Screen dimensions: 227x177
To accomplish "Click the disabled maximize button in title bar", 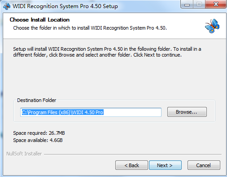I will click(199, 4).
